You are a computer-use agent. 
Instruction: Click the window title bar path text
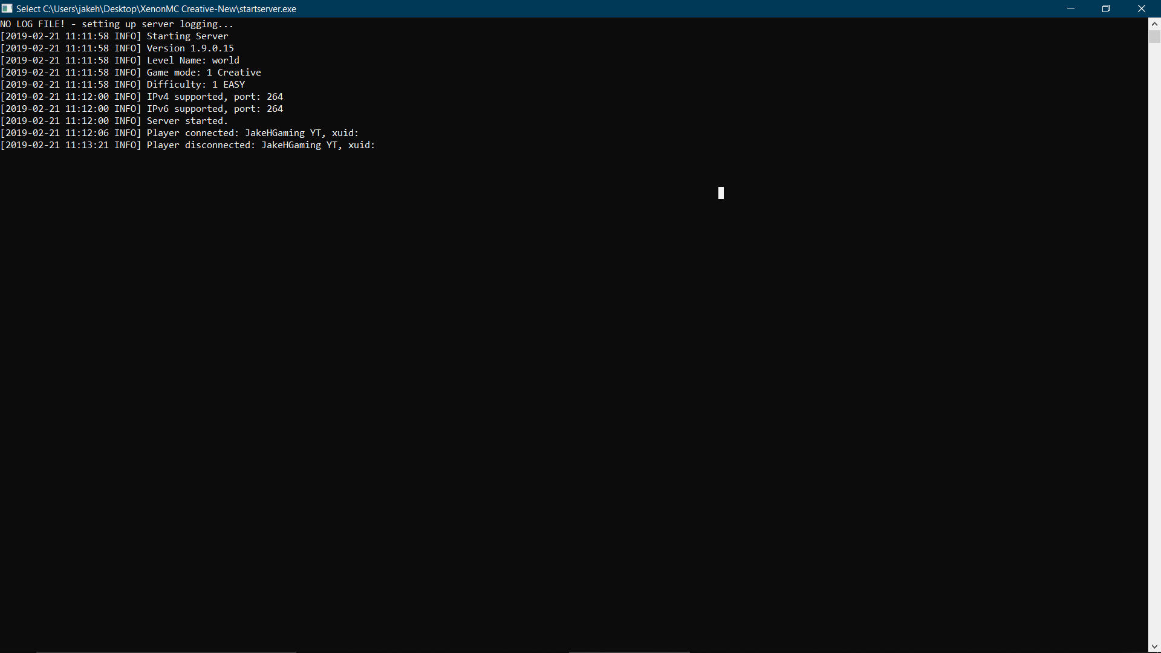[x=156, y=8]
